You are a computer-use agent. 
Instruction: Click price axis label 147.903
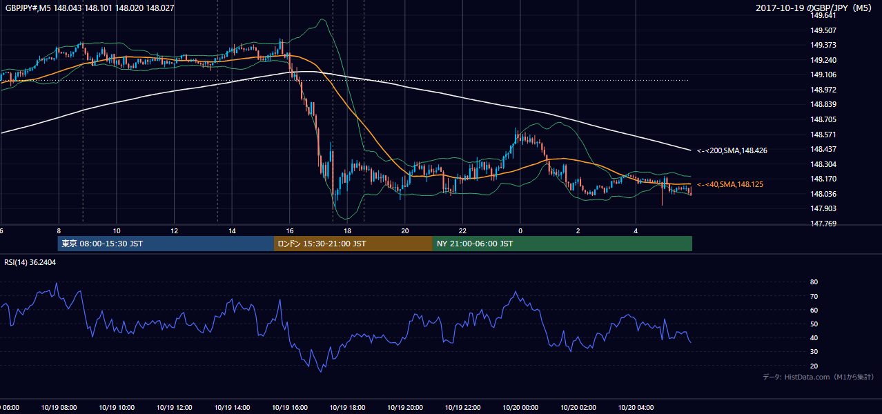[823, 208]
